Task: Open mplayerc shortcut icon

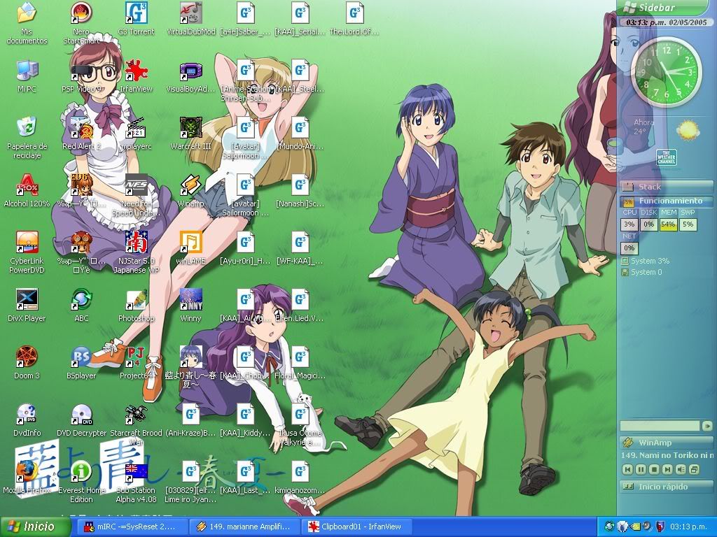Action: (136, 129)
